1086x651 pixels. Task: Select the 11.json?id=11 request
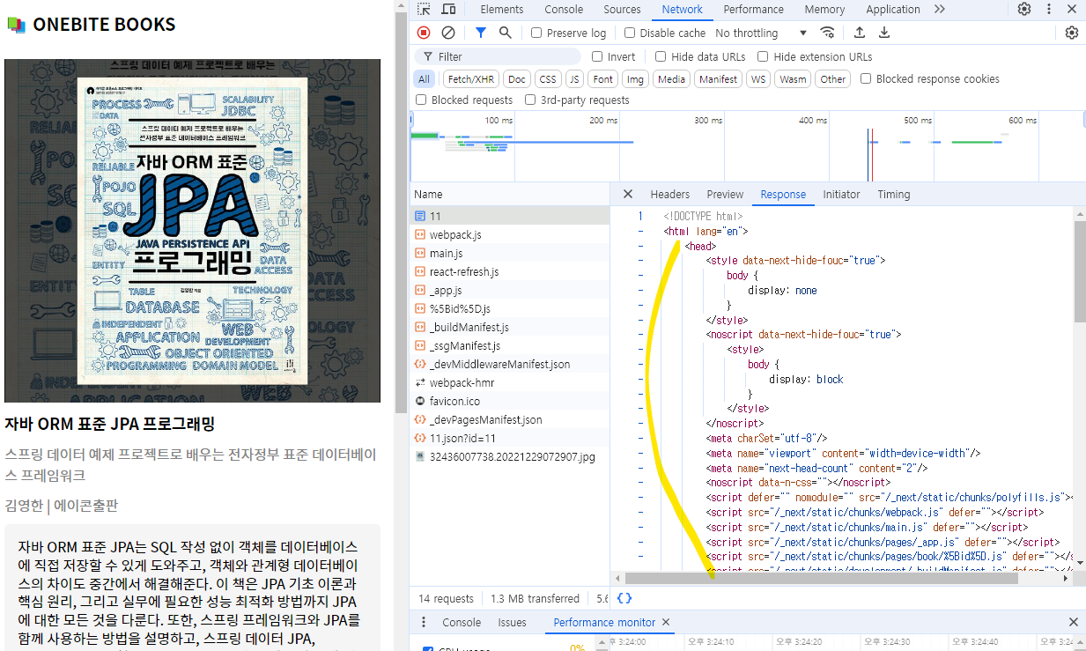[x=509, y=438]
